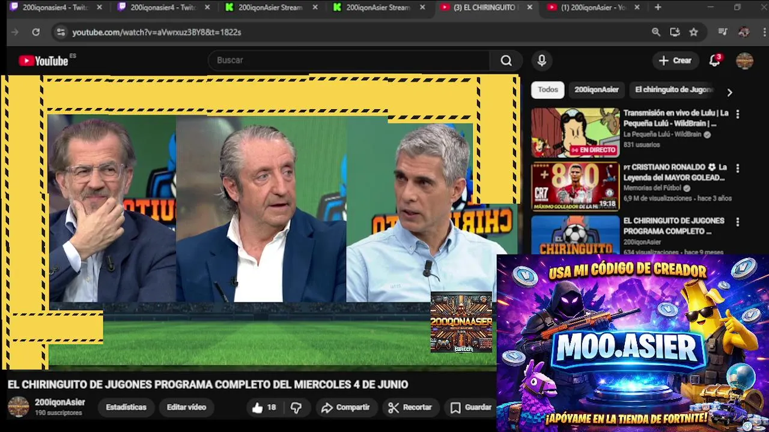Reload the page in browser toolbar
The image size is (769, 432).
pos(36,32)
